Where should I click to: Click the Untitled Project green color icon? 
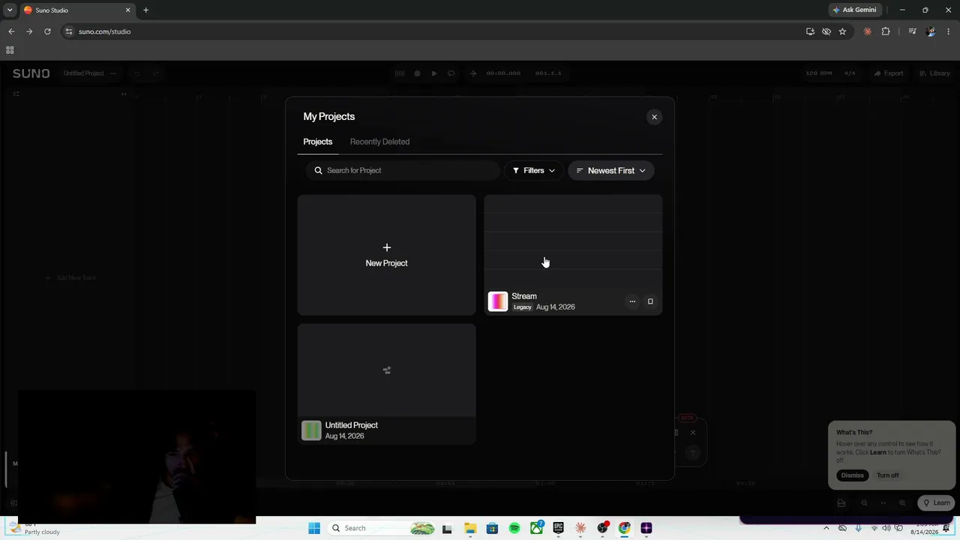pyautogui.click(x=311, y=430)
